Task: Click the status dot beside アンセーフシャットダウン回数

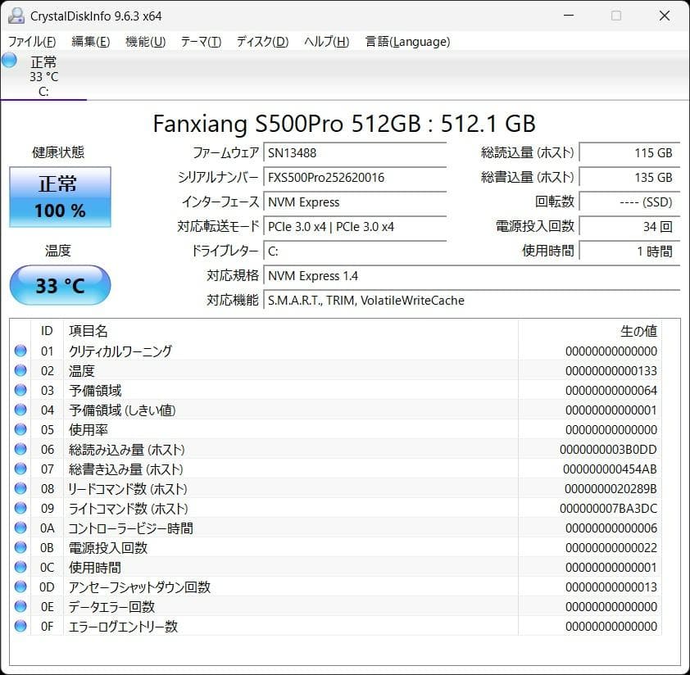Action: click(x=20, y=587)
